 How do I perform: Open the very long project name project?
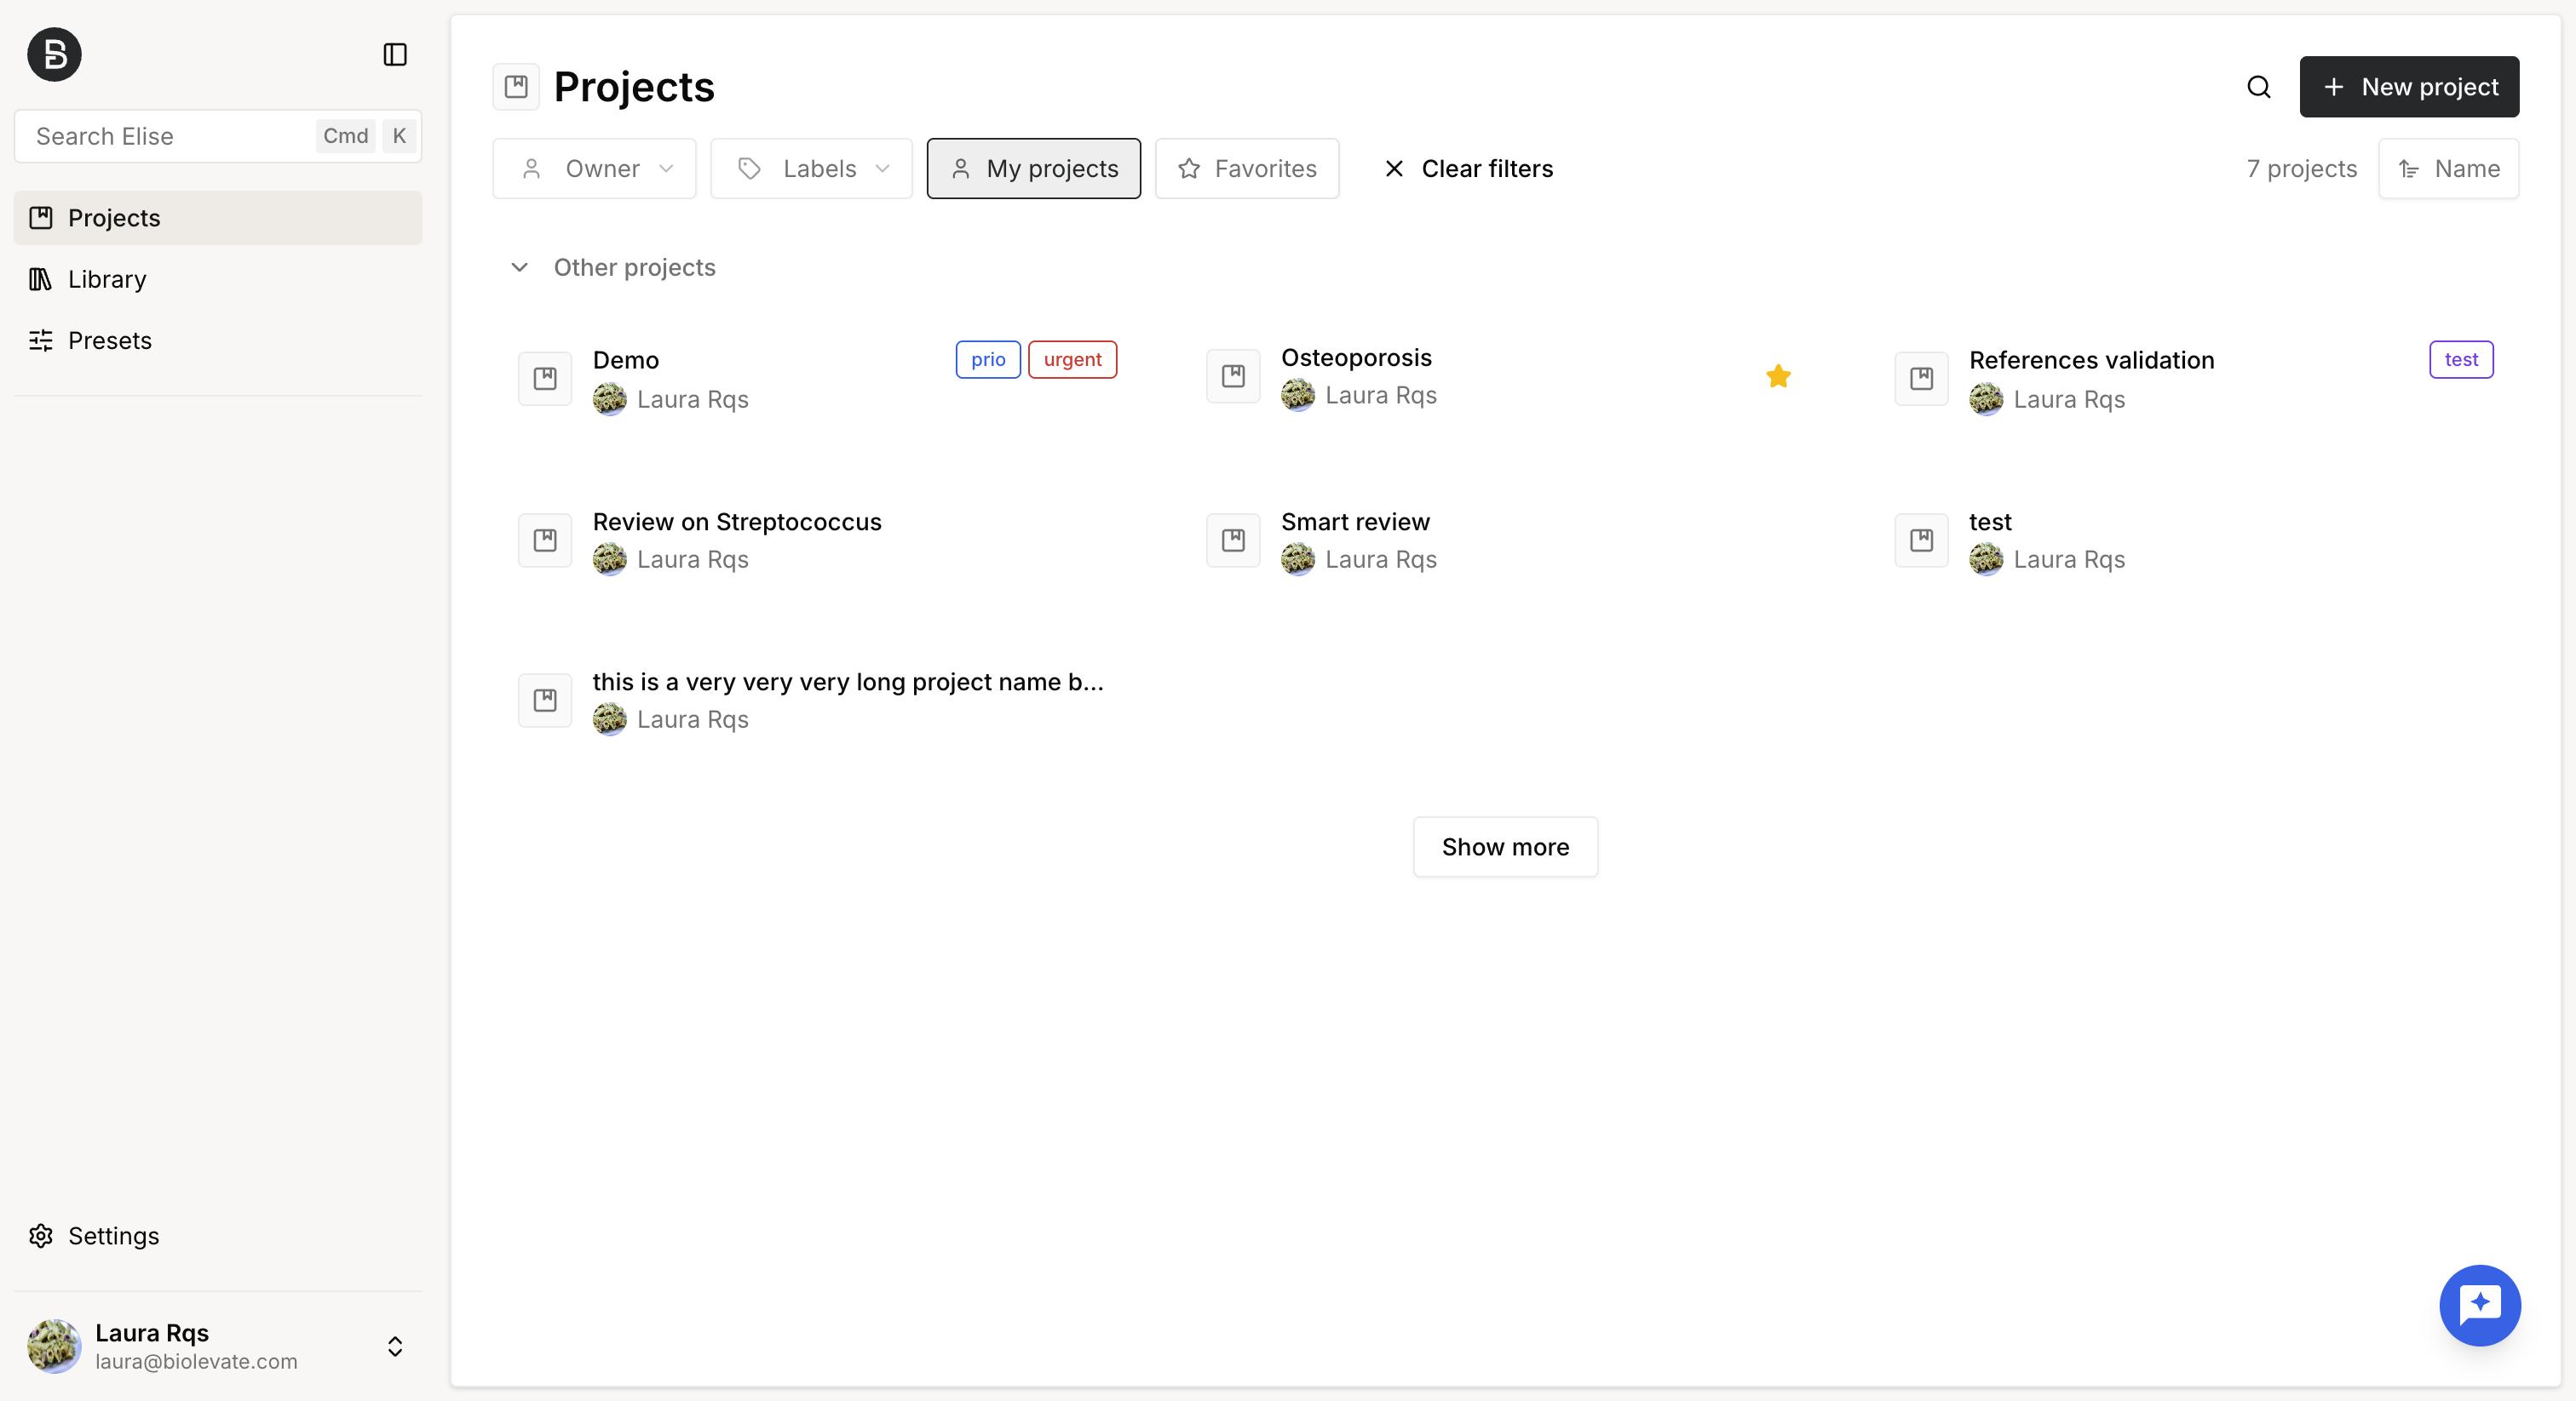point(848,682)
